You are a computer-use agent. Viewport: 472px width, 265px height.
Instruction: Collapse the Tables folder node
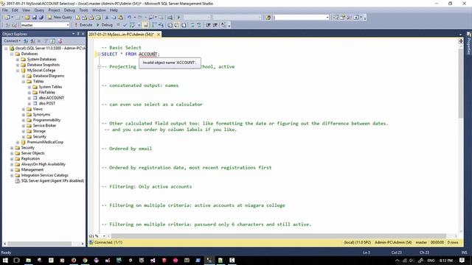pos(24,82)
